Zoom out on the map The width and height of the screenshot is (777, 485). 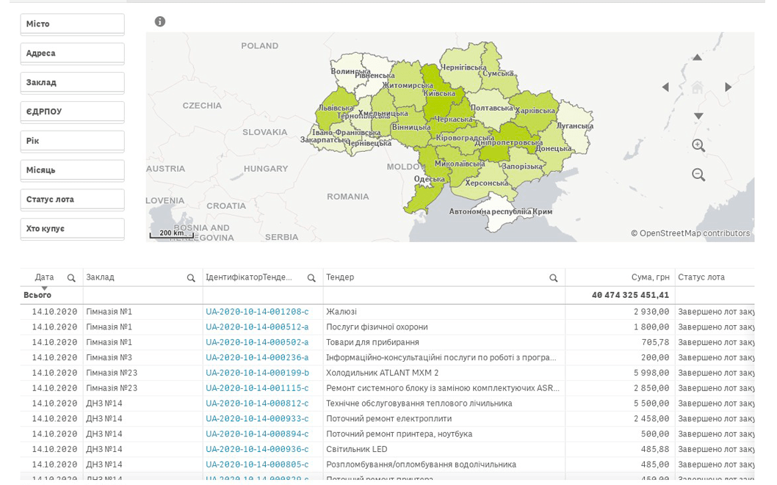point(697,175)
